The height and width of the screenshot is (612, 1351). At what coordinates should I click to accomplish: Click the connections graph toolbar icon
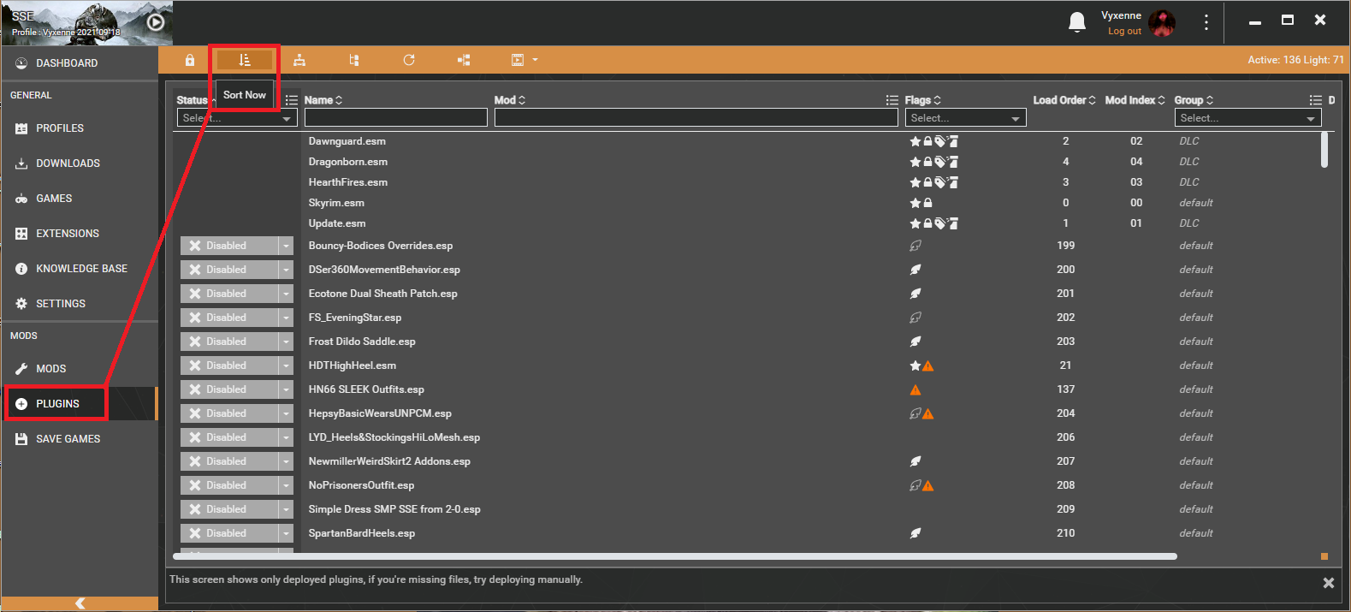click(464, 60)
